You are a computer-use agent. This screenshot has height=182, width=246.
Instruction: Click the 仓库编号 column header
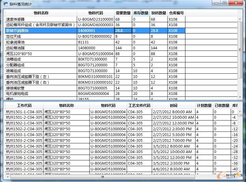[x=176, y=13]
